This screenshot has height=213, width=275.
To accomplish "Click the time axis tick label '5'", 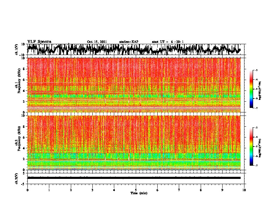I will pyautogui.click(x=136, y=190).
